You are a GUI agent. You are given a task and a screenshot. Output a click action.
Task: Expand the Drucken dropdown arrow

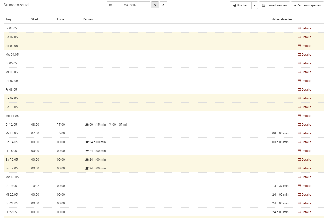pos(255,5)
